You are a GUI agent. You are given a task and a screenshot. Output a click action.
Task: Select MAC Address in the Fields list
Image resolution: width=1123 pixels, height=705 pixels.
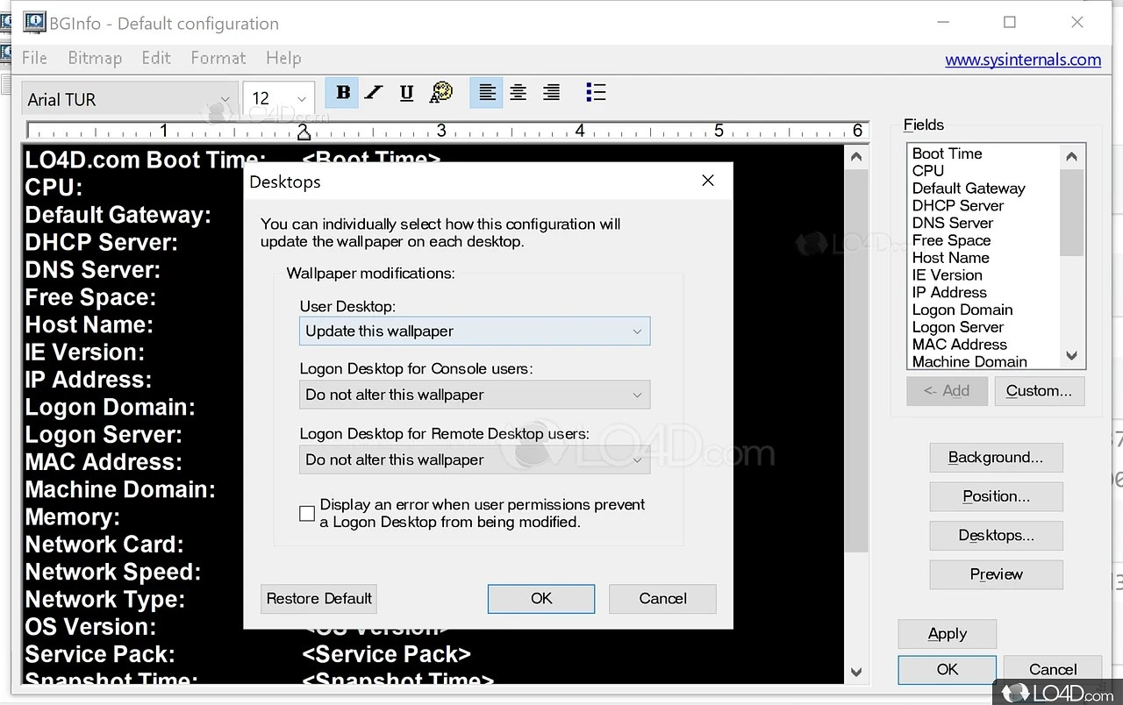(x=959, y=345)
